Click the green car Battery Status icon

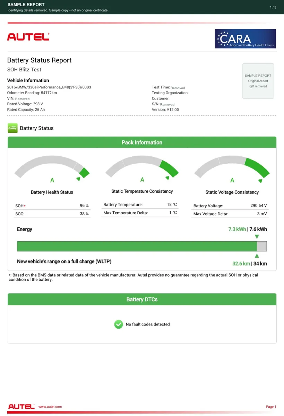coord(12,128)
